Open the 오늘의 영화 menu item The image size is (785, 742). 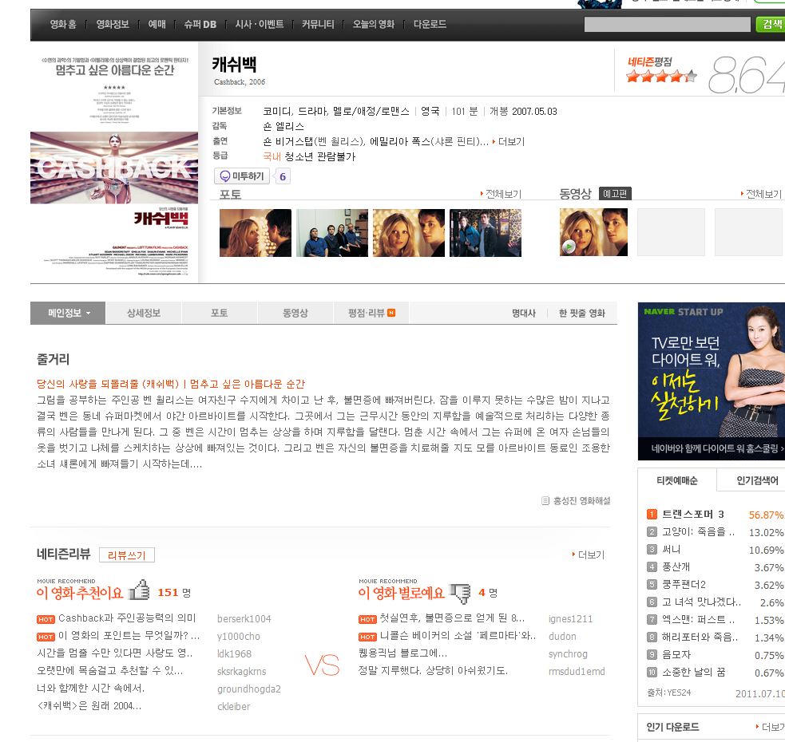(x=374, y=24)
